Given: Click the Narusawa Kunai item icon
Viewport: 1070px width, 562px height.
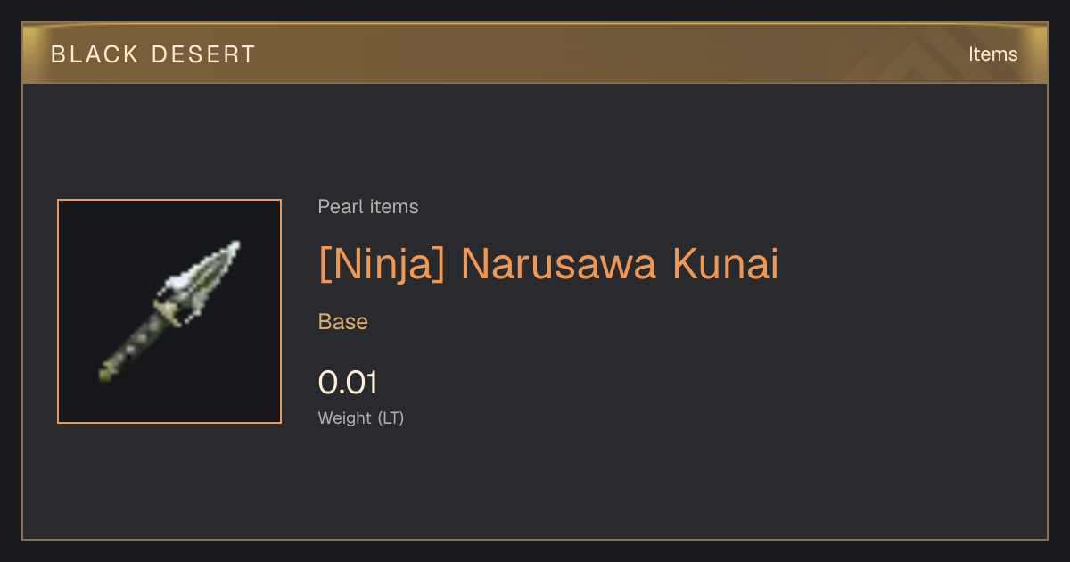Looking at the screenshot, I should pos(169,311).
